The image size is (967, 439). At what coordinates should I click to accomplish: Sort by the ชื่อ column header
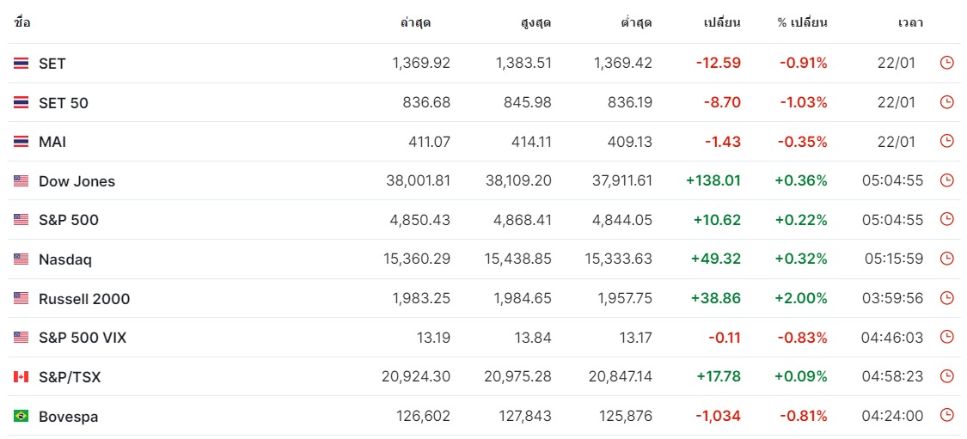point(21,23)
